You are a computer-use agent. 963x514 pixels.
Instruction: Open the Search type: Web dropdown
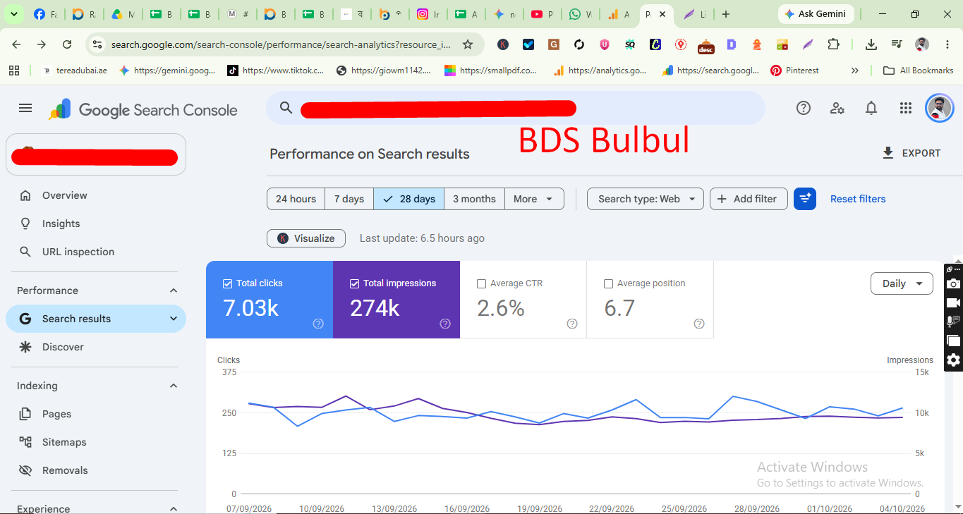click(x=646, y=199)
